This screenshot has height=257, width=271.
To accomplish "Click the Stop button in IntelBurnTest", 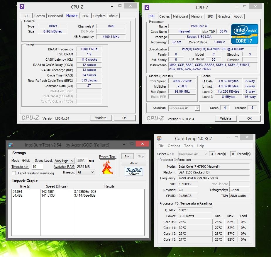I will (141, 156).
